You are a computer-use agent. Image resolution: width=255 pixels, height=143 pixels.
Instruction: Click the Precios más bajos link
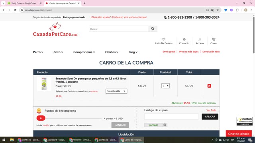(189, 52)
